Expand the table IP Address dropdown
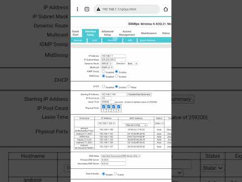The height and width of the screenshot is (182, 242). pos(106,123)
